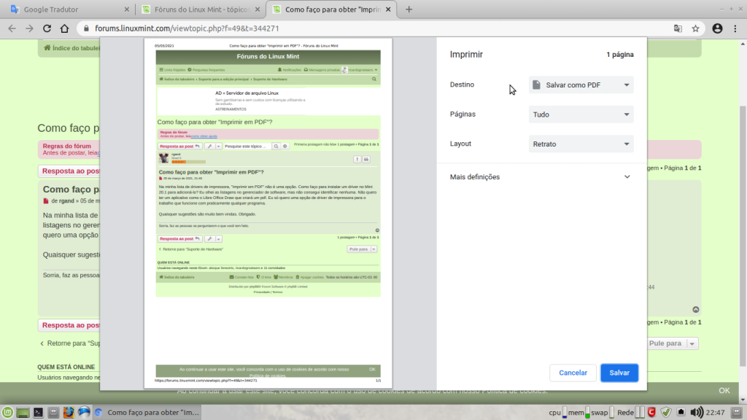Screen dimensions: 747x420
Task: Open a new browser tab with the plus button
Action: tap(409, 9)
